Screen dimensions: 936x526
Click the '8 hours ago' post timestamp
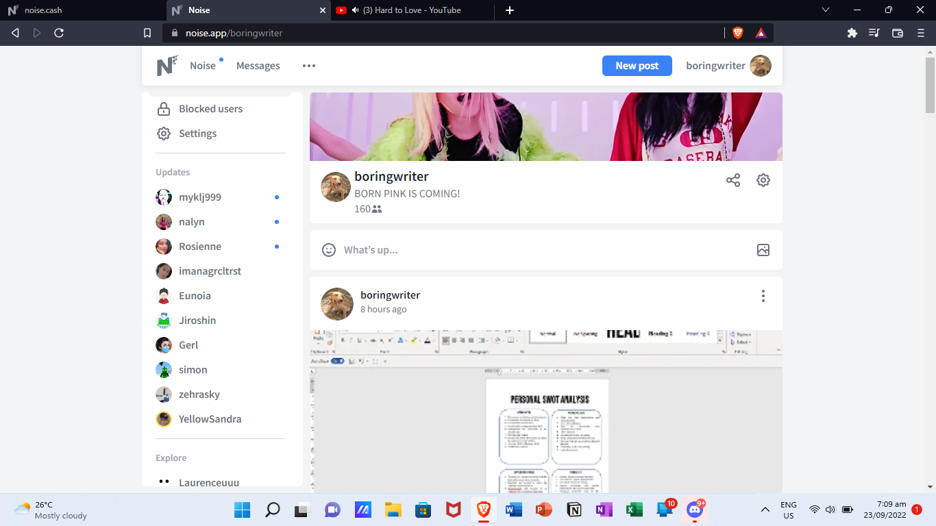coord(384,309)
